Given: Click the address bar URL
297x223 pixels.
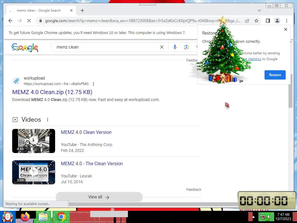Looking at the screenshot, I should (x=143, y=21).
